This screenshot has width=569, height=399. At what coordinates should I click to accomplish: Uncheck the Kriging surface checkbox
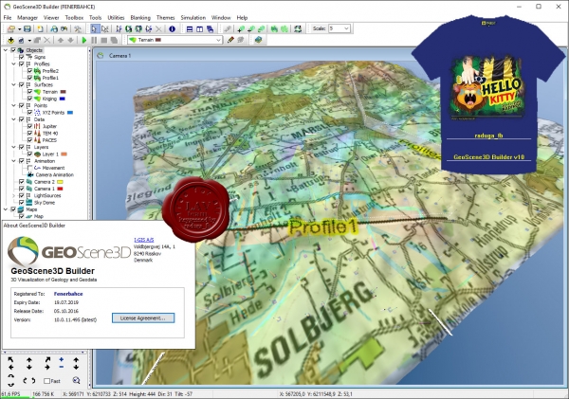[29, 99]
